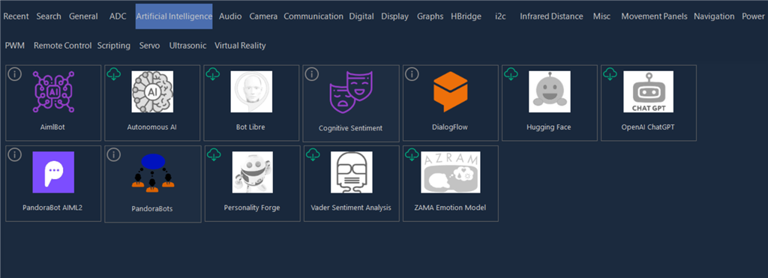Open the ADC category tab

coord(118,16)
